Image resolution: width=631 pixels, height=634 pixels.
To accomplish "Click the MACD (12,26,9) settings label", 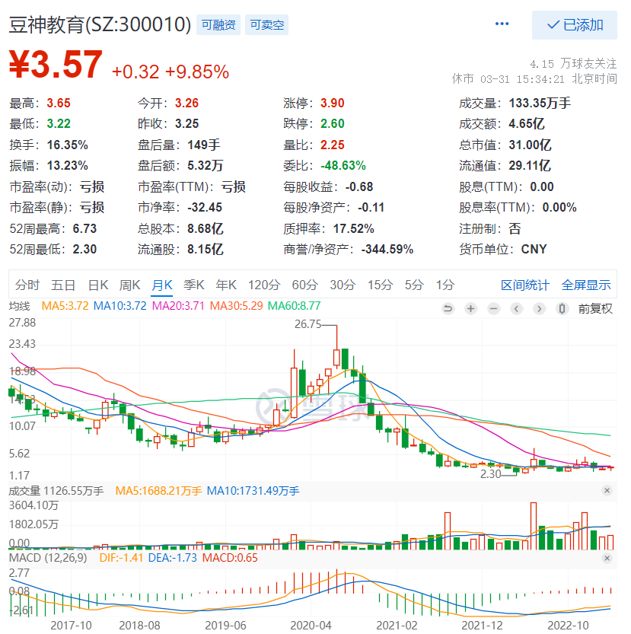I will pos(48,558).
